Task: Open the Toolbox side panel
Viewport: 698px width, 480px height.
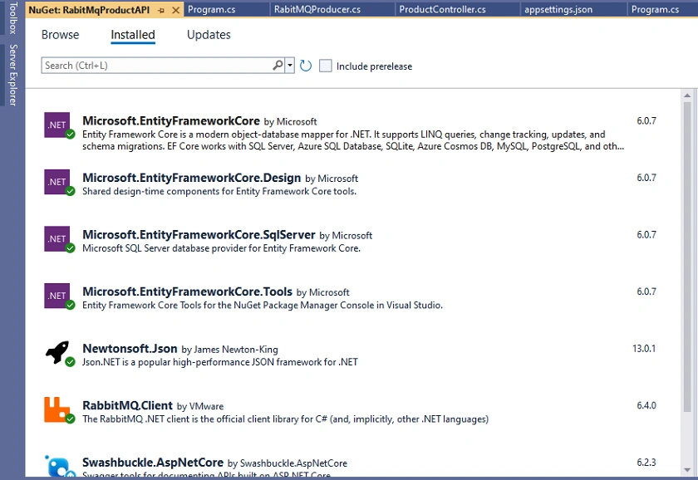Action: 13,17
